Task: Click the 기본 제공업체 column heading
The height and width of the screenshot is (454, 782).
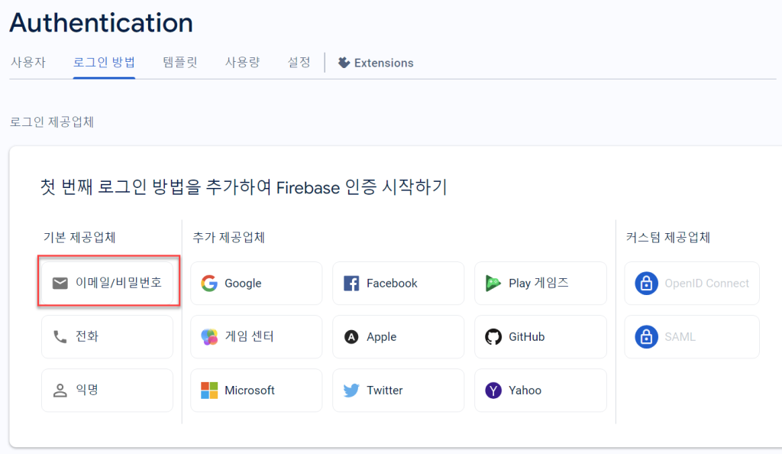Action: point(79,238)
